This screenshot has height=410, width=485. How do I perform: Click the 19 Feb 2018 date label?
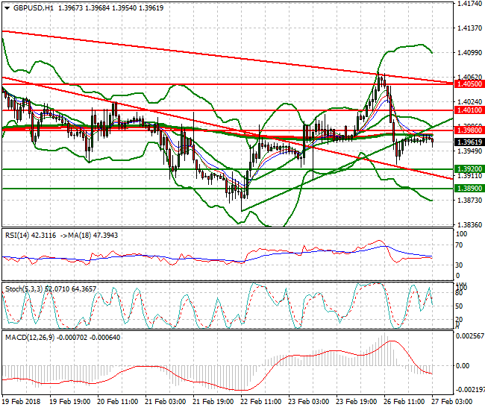[x=21, y=402]
